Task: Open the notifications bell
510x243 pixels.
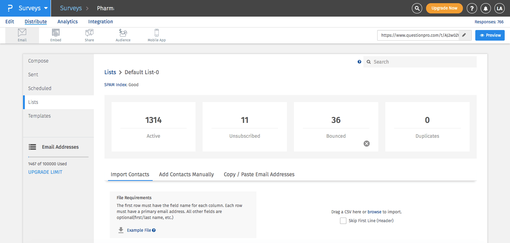Action: pyautogui.click(x=486, y=8)
